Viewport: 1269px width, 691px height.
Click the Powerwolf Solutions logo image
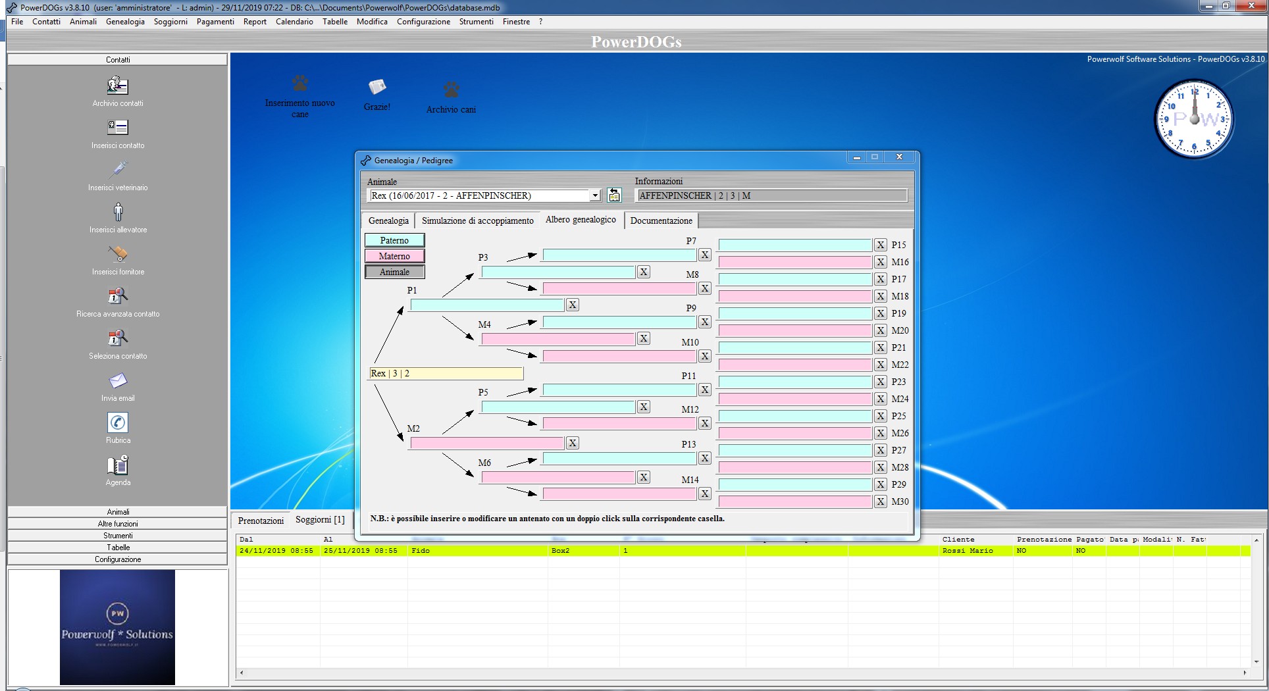coord(118,627)
